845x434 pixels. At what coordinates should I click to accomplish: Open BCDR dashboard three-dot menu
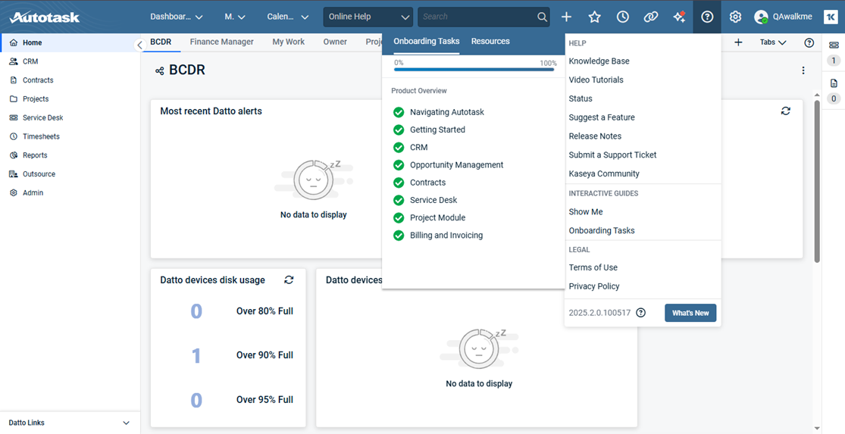pyautogui.click(x=803, y=70)
